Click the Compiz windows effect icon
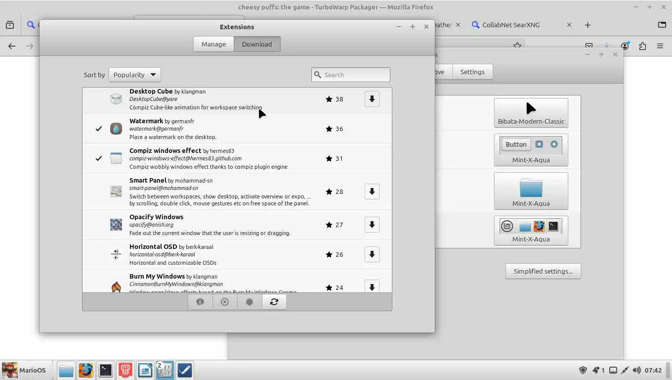 [x=116, y=158]
